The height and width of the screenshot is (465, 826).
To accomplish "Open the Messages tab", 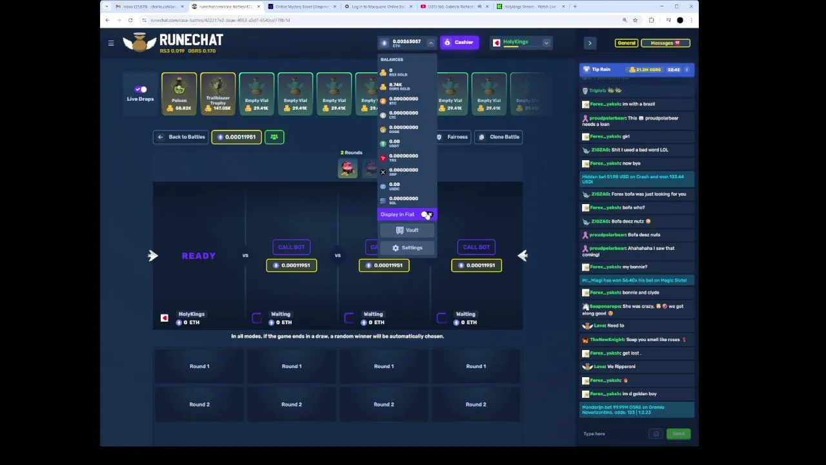I will coord(664,43).
